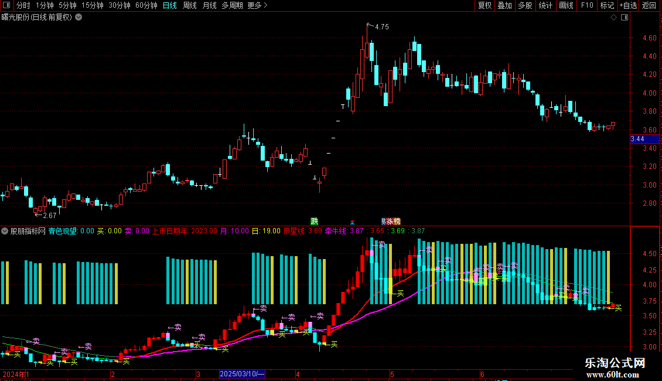Click the 复权 button
Image resolution: width=662 pixels, height=381 pixels.
(484, 5)
